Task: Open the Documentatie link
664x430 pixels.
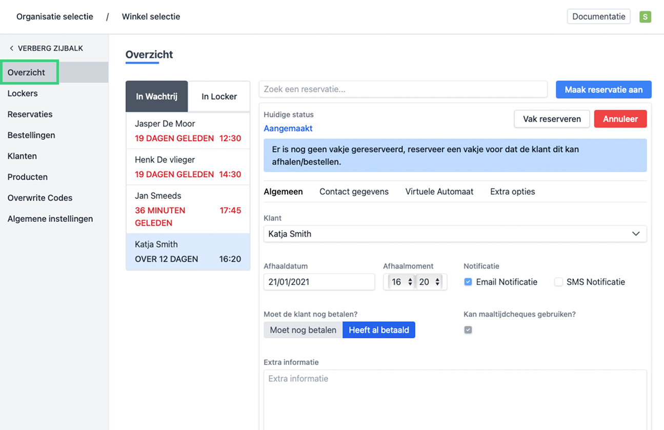Action: tap(598, 16)
